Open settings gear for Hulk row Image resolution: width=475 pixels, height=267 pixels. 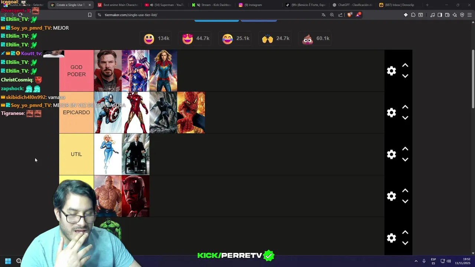(x=392, y=238)
